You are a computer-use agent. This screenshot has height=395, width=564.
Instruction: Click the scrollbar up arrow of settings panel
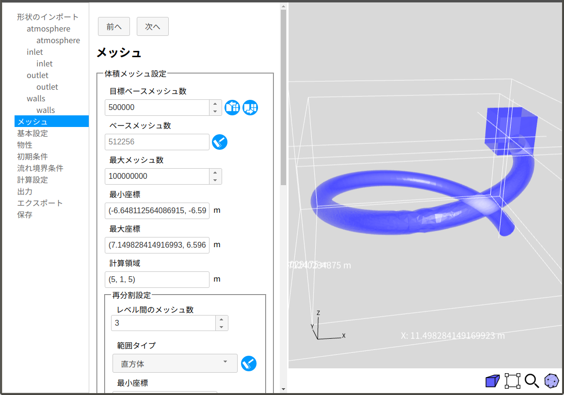click(x=283, y=6)
